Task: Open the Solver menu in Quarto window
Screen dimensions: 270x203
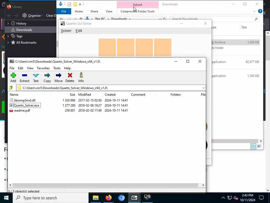Action: [x=66, y=31]
